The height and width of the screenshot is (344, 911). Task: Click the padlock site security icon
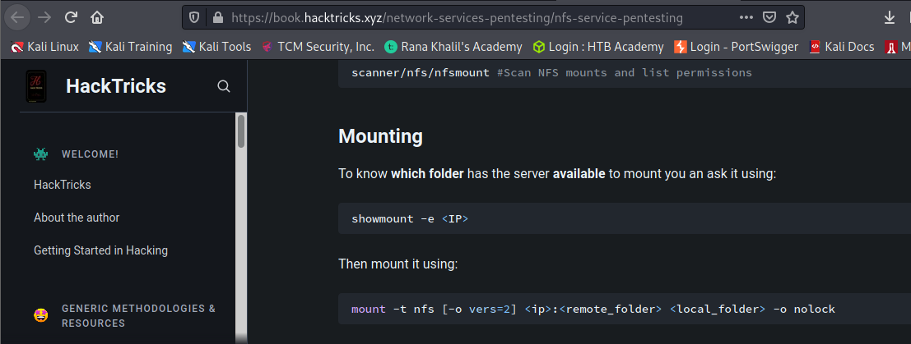pyautogui.click(x=218, y=18)
